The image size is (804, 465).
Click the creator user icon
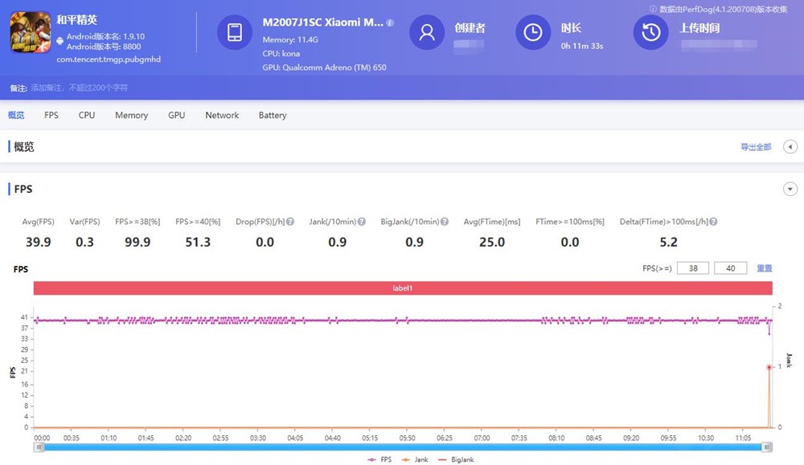tap(427, 32)
